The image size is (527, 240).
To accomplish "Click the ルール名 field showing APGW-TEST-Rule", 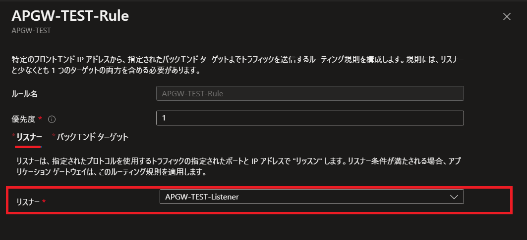I will point(310,93).
